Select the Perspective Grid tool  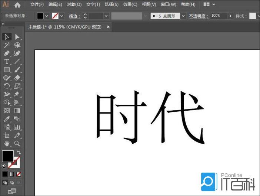coord(17,102)
